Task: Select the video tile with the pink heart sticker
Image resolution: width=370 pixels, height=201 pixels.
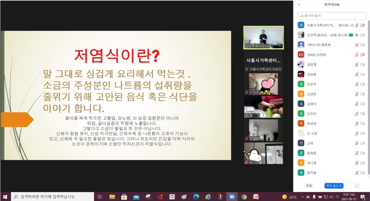Action: pos(263,84)
